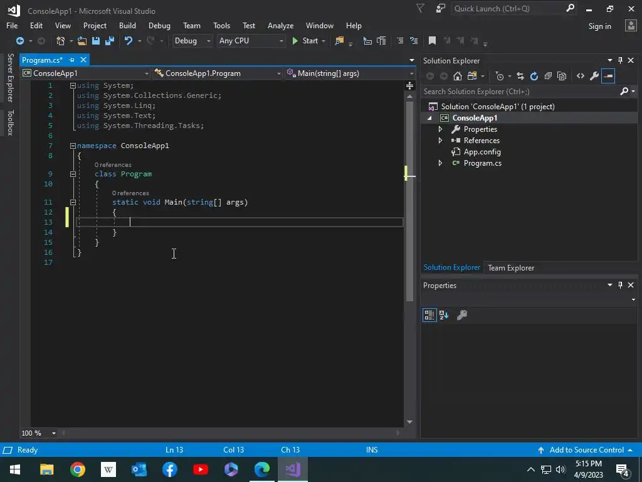Image resolution: width=642 pixels, height=482 pixels.
Task: Click the notifications filter funnel icon
Action: [x=421, y=9]
